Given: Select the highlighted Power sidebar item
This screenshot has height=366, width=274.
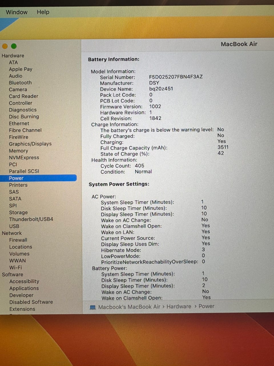Looking at the screenshot, I should point(38,178).
